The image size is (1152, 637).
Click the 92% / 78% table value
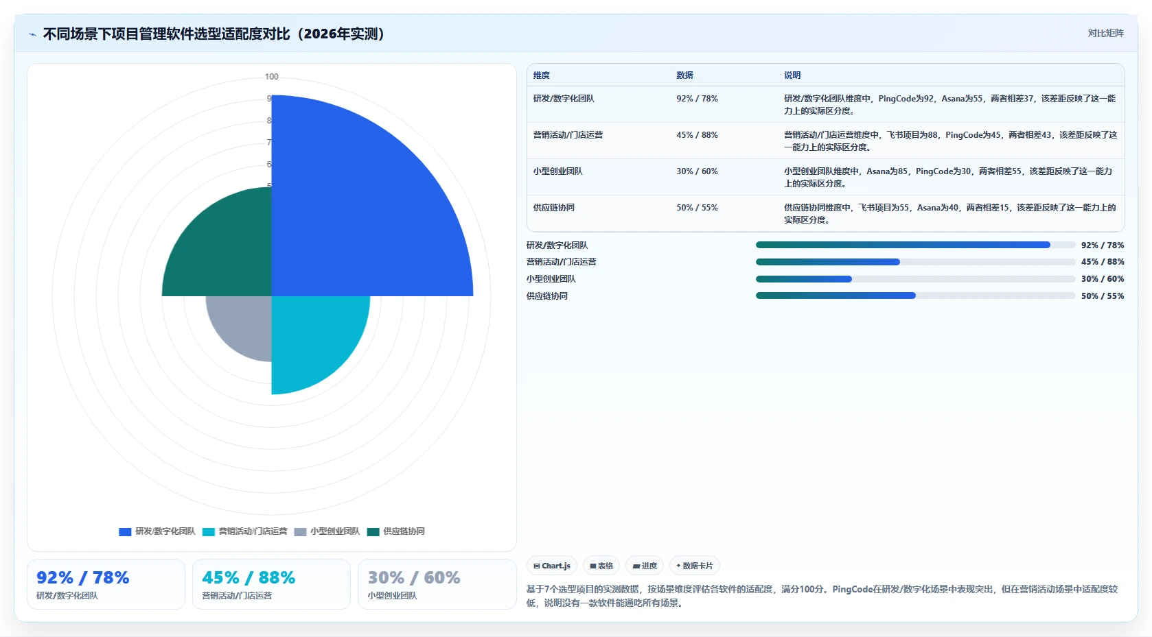697,99
